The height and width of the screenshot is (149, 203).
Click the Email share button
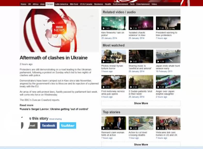point(31,125)
